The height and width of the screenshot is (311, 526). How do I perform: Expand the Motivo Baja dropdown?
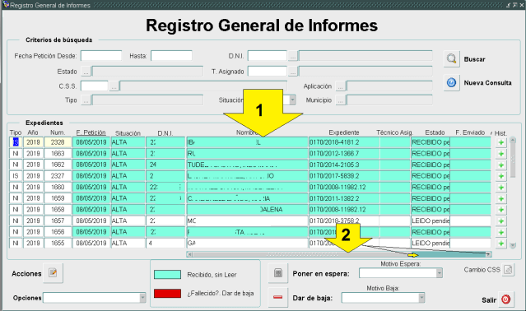421,298
